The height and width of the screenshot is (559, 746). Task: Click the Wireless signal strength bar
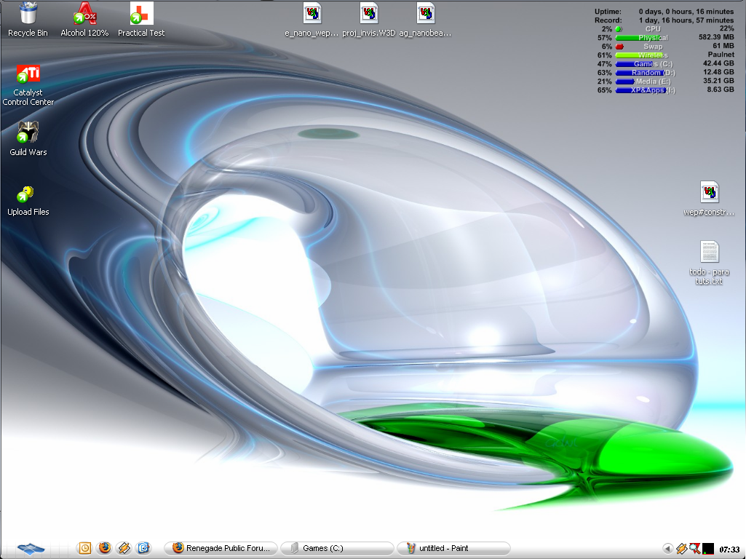pos(641,55)
